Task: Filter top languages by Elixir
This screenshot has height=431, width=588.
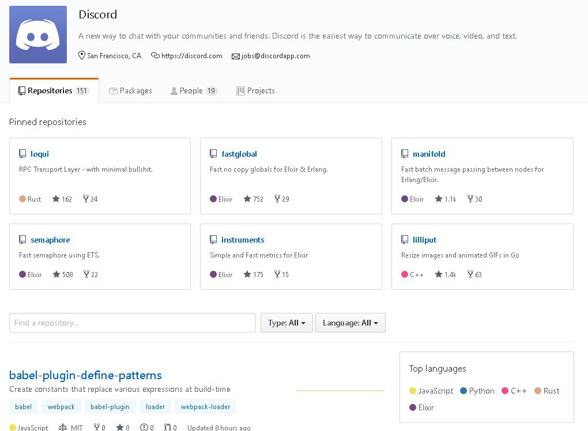Action: tap(422, 407)
